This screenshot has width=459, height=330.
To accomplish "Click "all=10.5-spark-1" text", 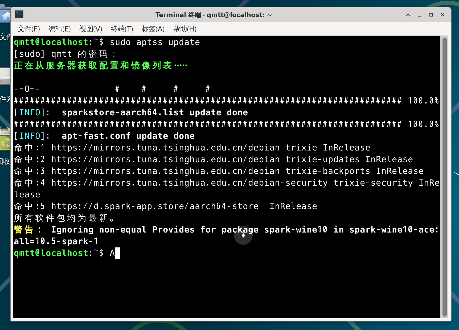I will 56,241.
